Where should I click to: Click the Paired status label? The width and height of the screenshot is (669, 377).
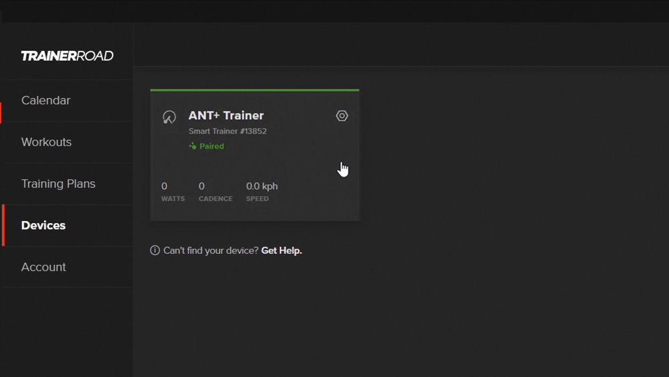211,146
